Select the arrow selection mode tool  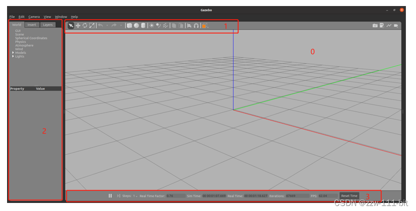(x=71, y=26)
